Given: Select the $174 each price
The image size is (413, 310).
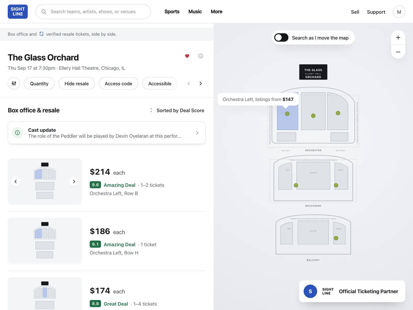Looking at the screenshot, I should (x=107, y=291).
